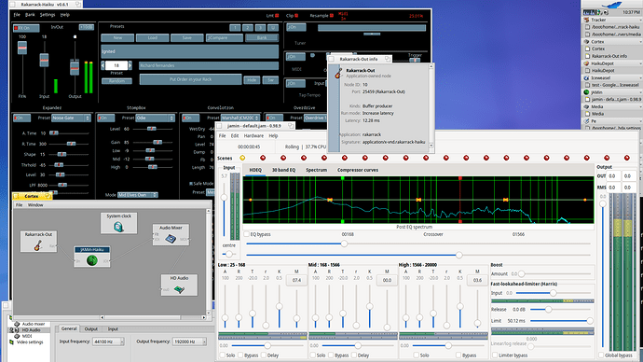643x362 pixels.
Task: Click the Compare button in Rakarrack
Action: 225,37
